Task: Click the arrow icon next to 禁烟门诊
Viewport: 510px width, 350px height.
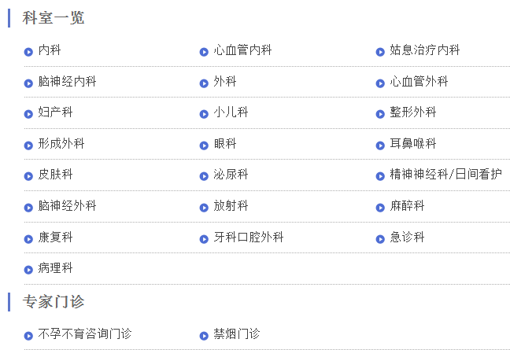Action: 204,336
